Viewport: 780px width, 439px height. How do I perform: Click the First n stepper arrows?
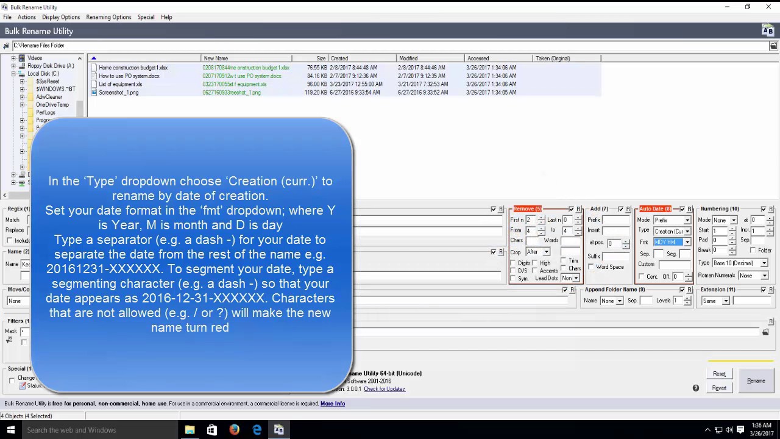pyautogui.click(x=541, y=220)
